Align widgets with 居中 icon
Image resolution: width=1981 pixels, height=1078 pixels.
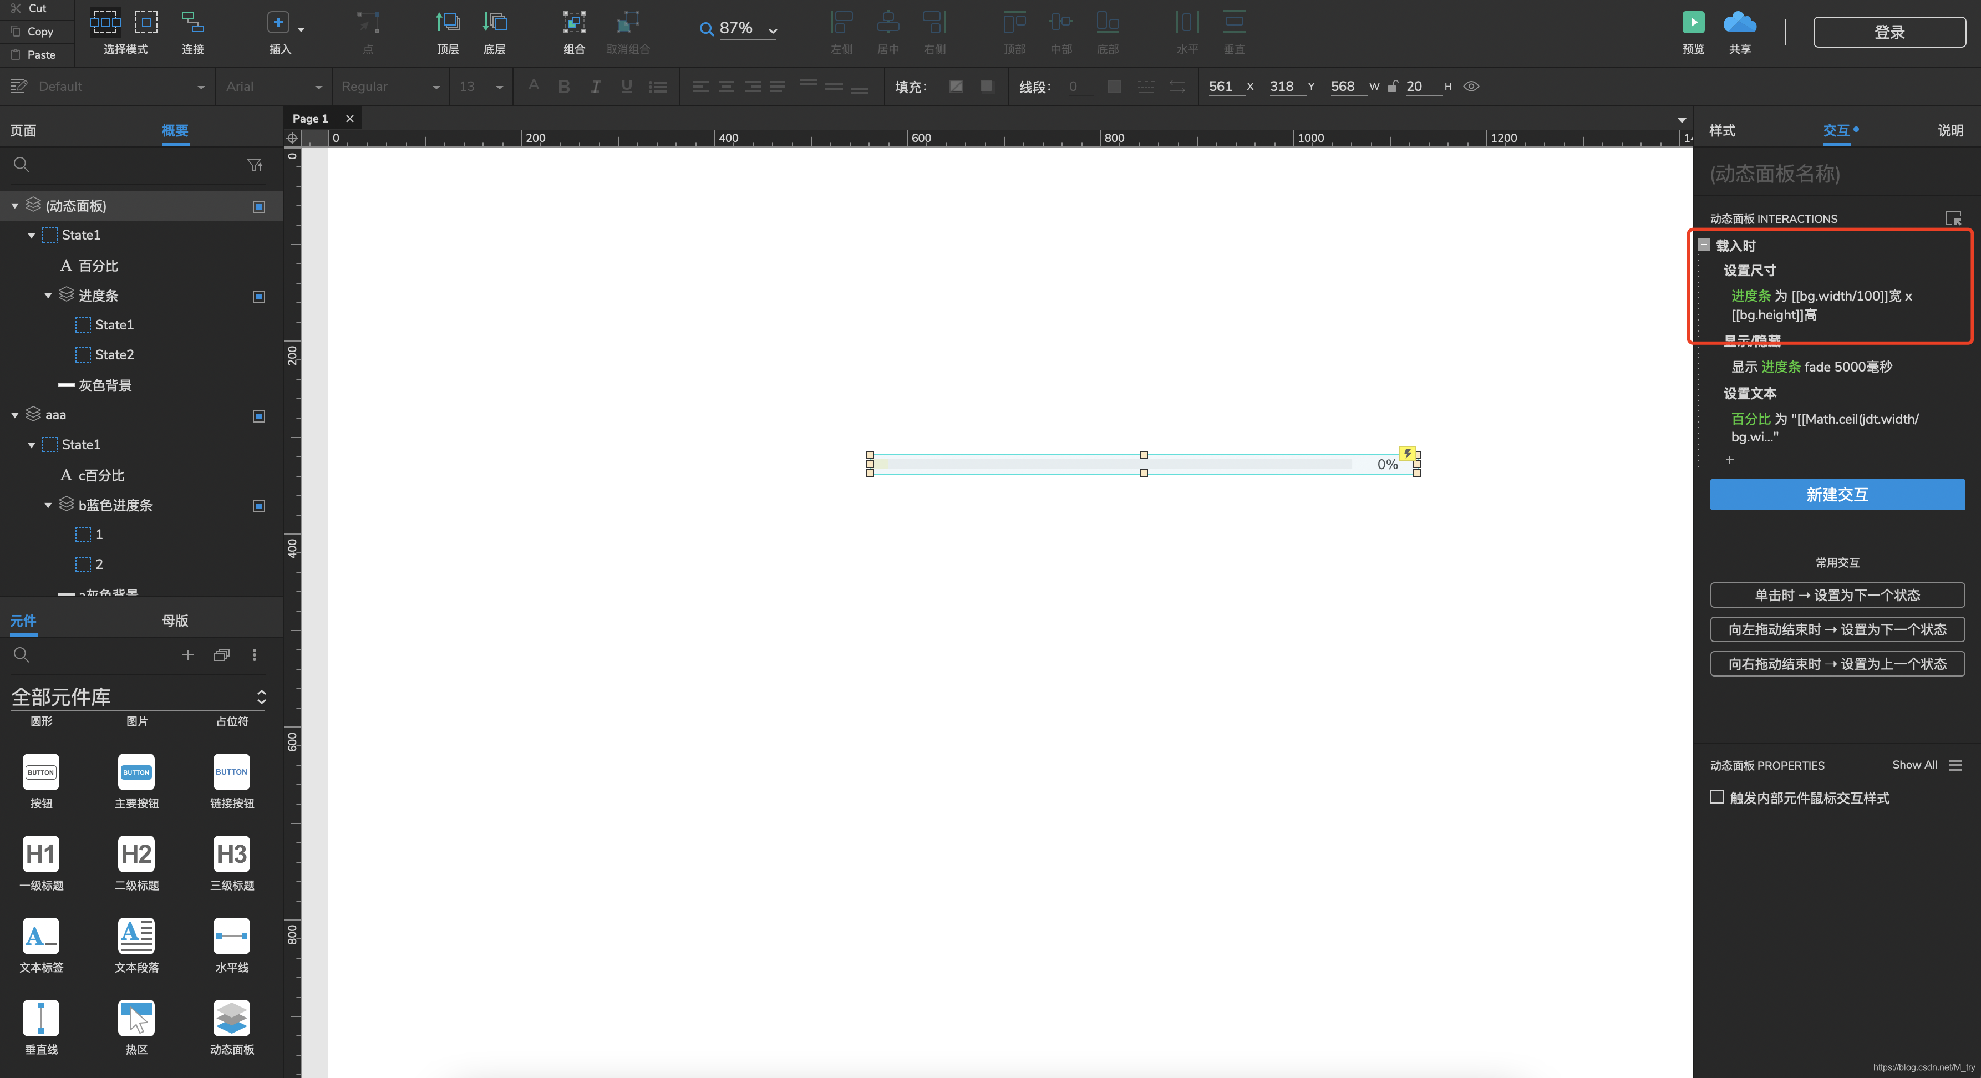click(888, 22)
